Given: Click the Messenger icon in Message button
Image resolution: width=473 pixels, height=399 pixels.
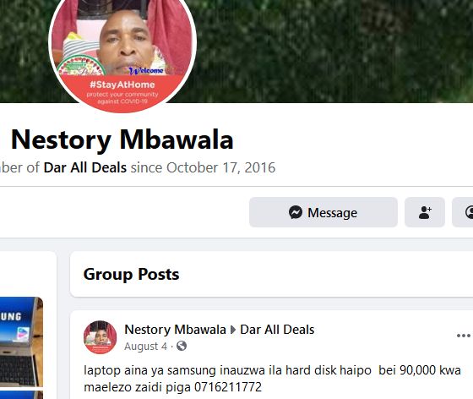Looking at the screenshot, I should click(x=296, y=212).
